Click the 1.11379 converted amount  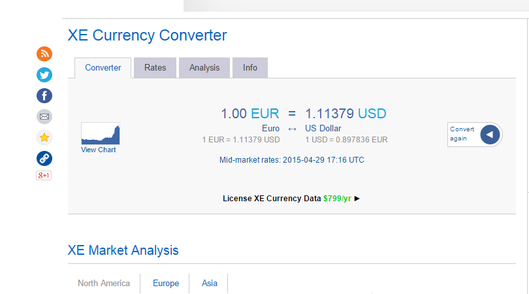329,114
